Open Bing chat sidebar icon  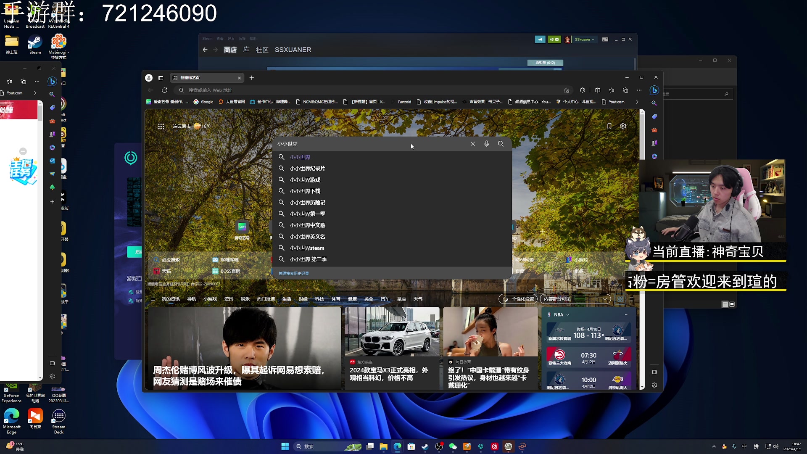[654, 90]
